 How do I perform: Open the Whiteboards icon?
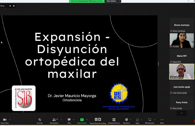(150, 120)
